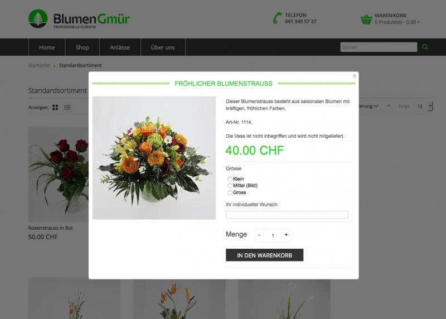Go to Startseite breadcrumb link
The image size is (446, 319).
coord(39,65)
